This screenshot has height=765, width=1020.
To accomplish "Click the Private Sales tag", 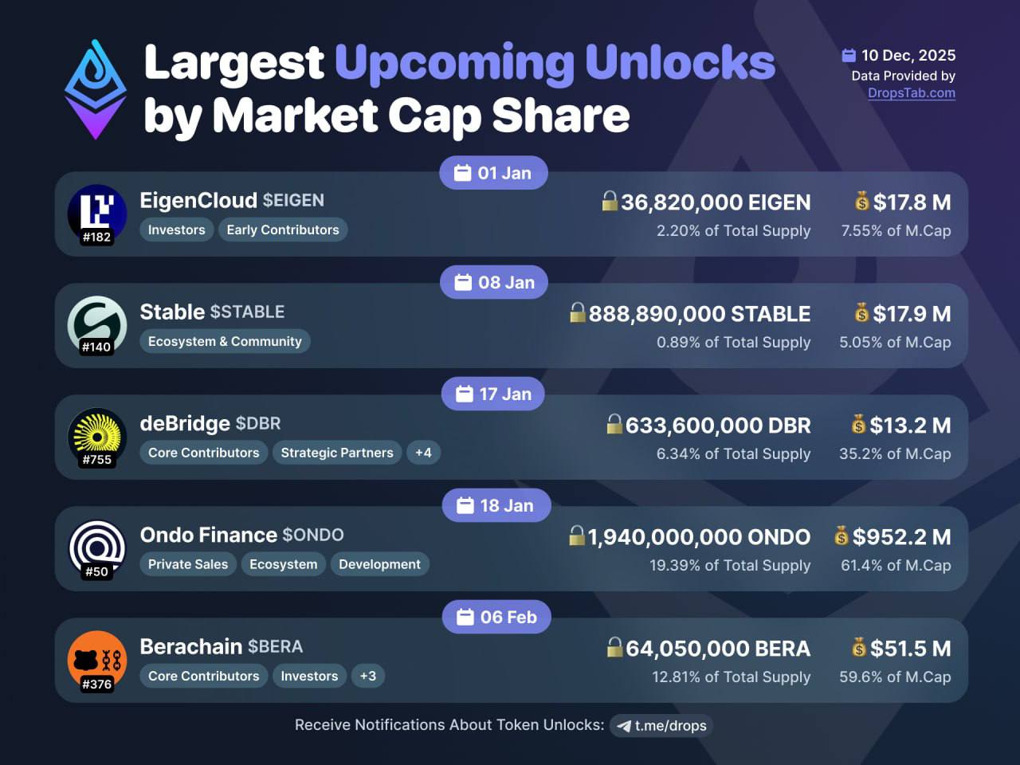I will point(187,564).
